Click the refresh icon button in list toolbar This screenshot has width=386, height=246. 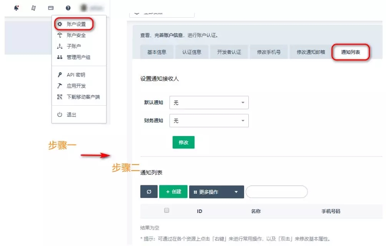149,192
